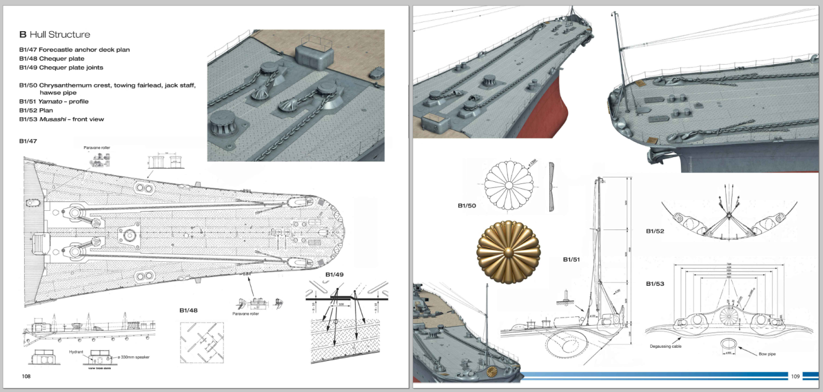Click the "ø 330mm speaker" label
The height and width of the screenshot is (392, 823).
pos(132,357)
